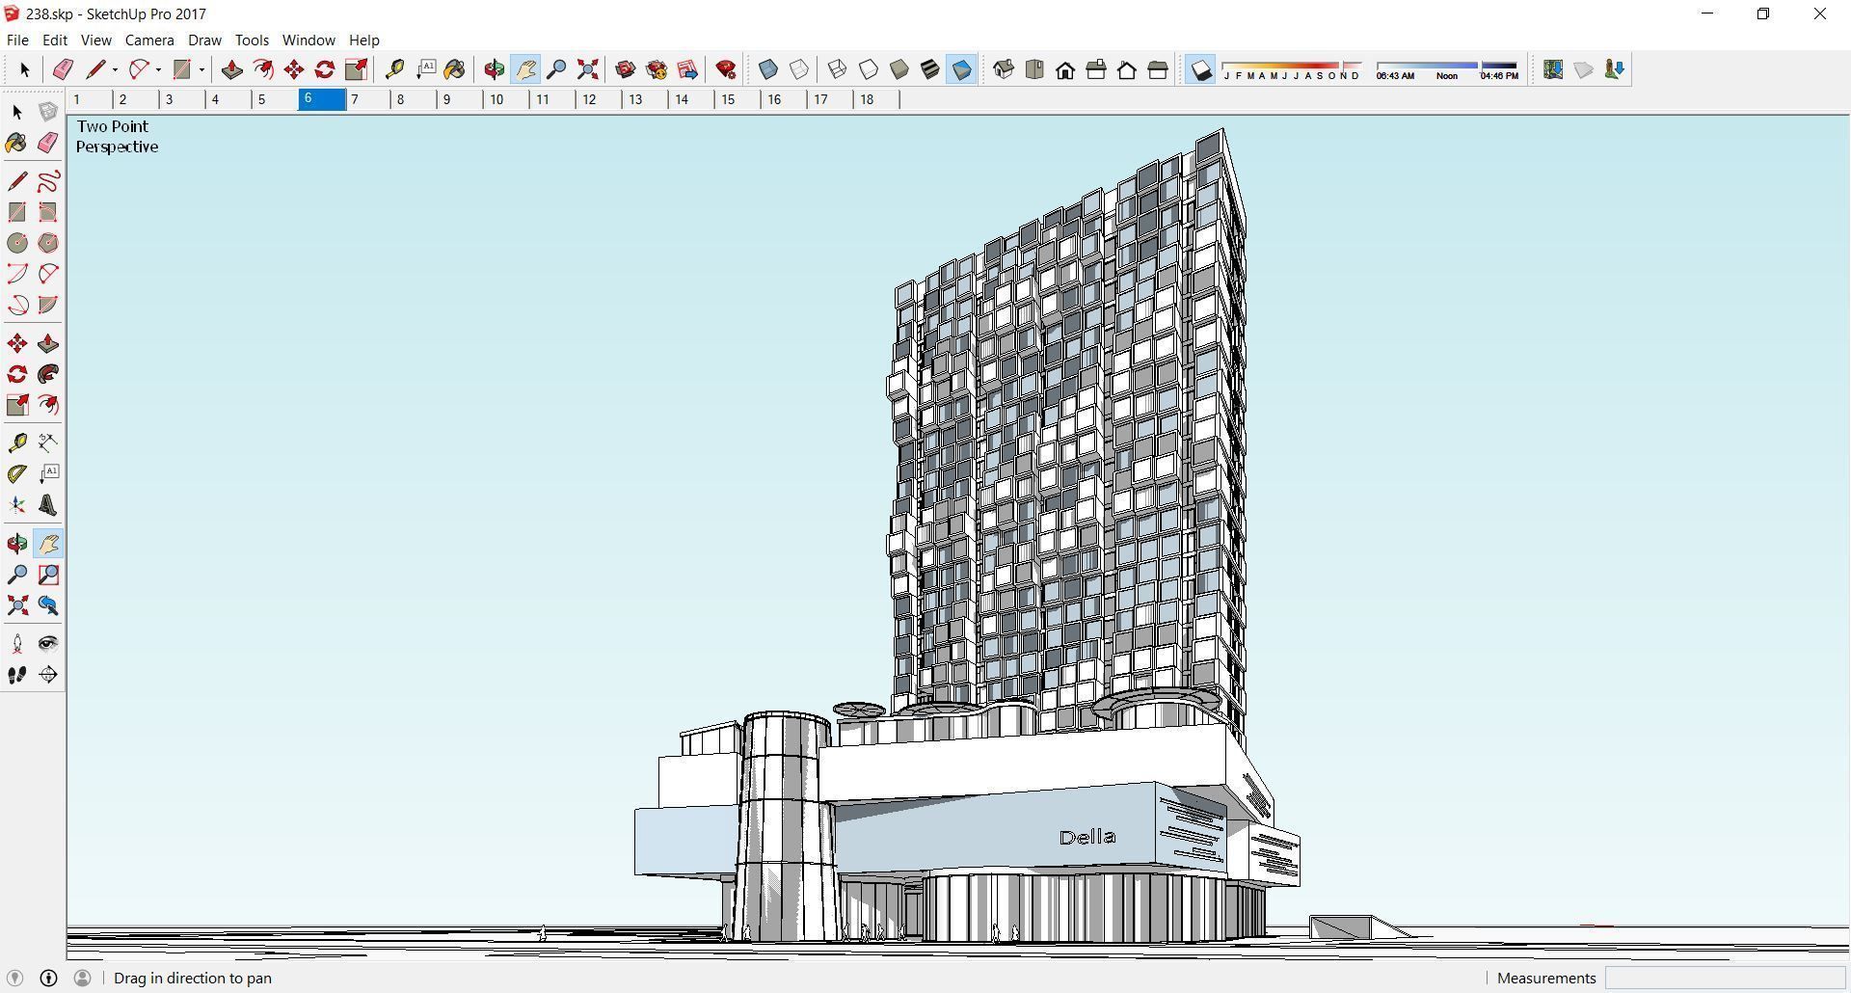Click the Add Location map icon
The image size is (1851, 993).
(1553, 69)
